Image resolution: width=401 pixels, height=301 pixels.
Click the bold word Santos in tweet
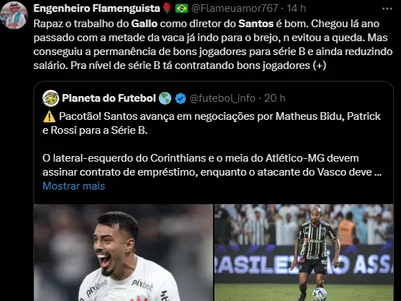click(x=256, y=24)
